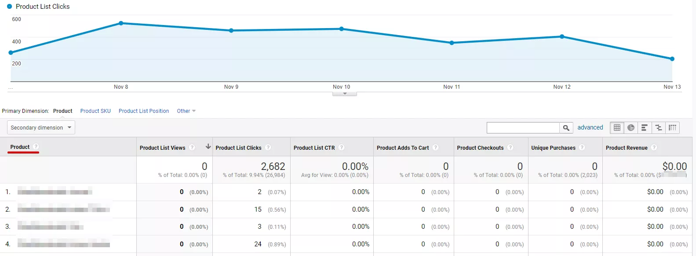Click '(0.56%)' clicks share in row 2
The image size is (696, 256).
tap(277, 210)
